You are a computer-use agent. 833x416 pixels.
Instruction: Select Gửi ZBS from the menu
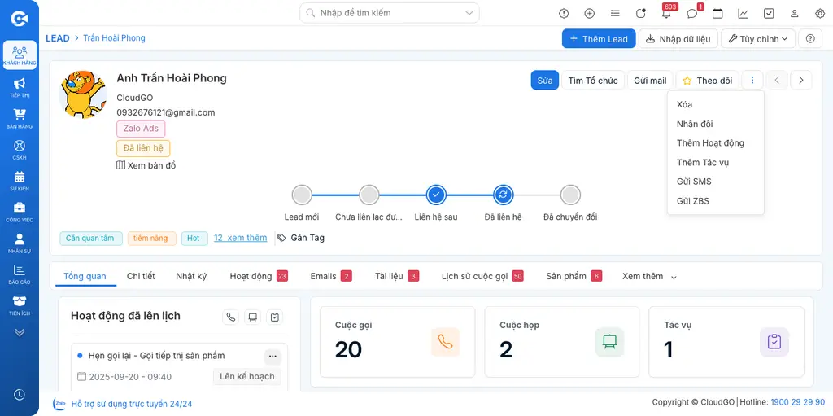click(716, 201)
